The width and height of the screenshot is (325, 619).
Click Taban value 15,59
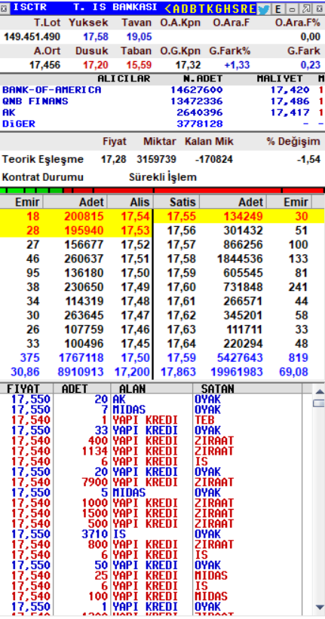click(139, 65)
